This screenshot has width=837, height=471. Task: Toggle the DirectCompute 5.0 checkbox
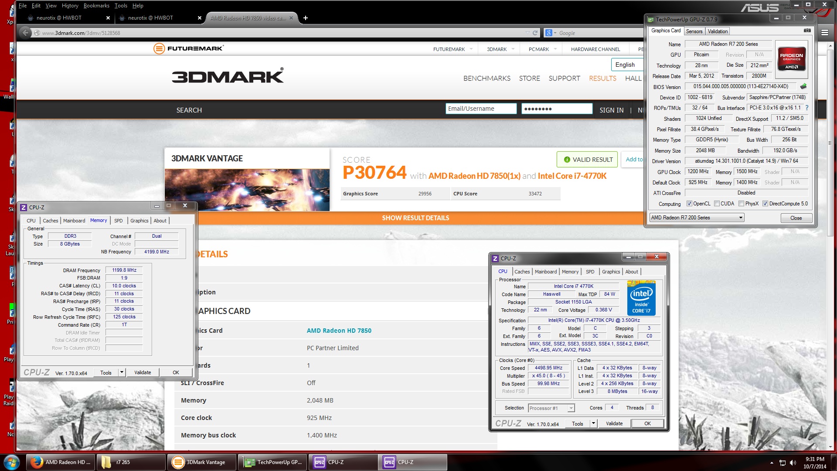click(765, 204)
